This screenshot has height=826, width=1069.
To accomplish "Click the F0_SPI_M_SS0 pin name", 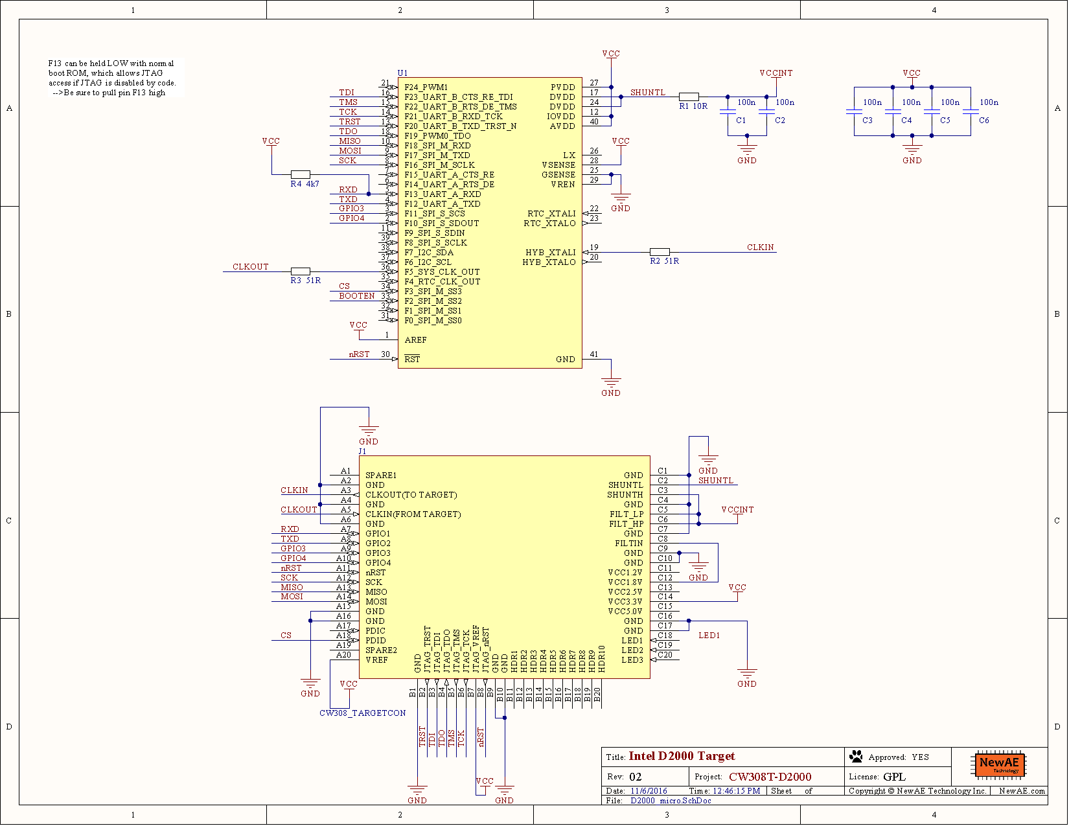I will click(433, 321).
